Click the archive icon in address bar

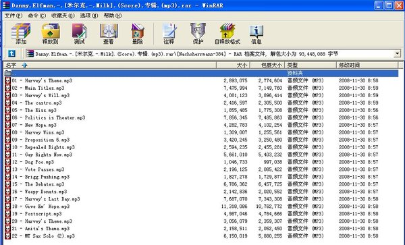coord(30,54)
